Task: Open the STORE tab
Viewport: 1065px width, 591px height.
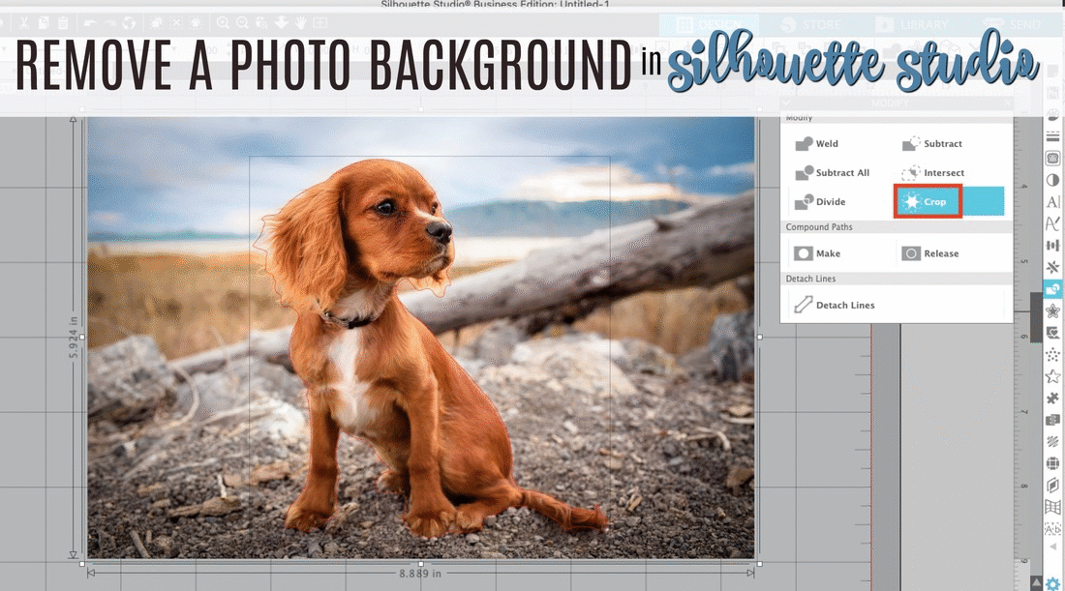Action: click(x=811, y=25)
